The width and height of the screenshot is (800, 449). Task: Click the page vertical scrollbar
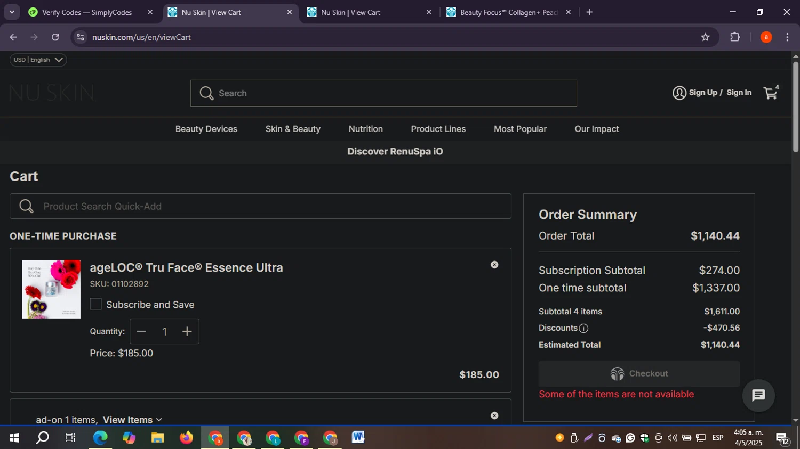point(796,107)
